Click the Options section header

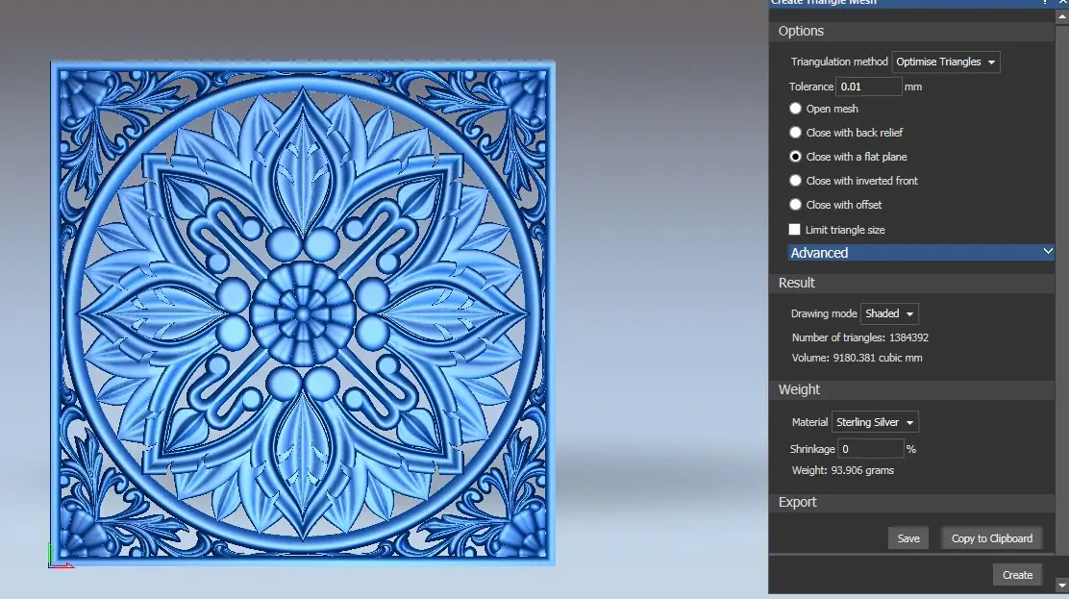(x=911, y=32)
